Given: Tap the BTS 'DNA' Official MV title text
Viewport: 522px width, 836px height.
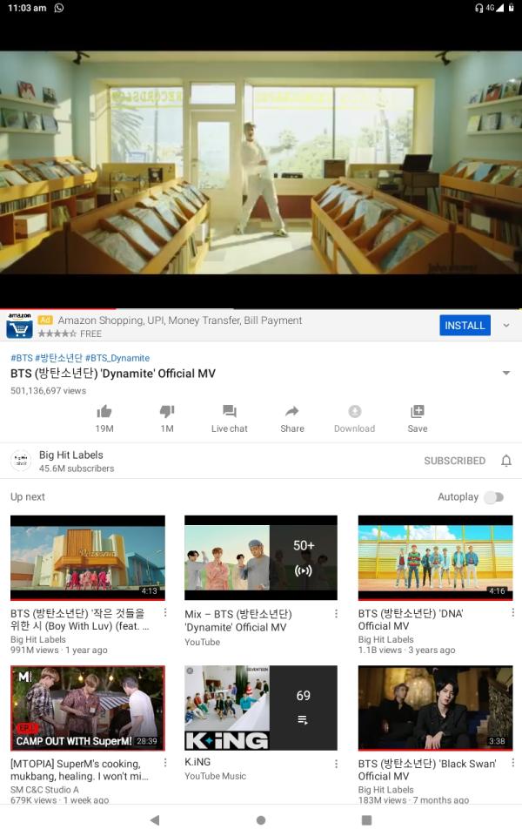Looking at the screenshot, I should (x=411, y=619).
